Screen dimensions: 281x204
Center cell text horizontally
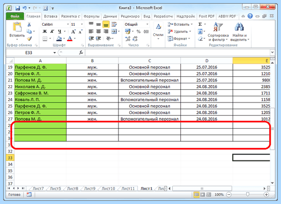(98, 31)
